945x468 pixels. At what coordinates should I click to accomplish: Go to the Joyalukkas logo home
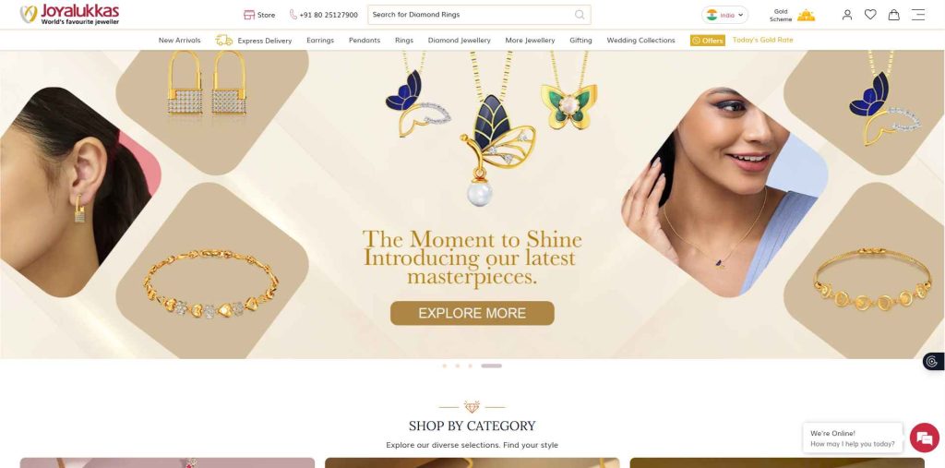(69, 15)
